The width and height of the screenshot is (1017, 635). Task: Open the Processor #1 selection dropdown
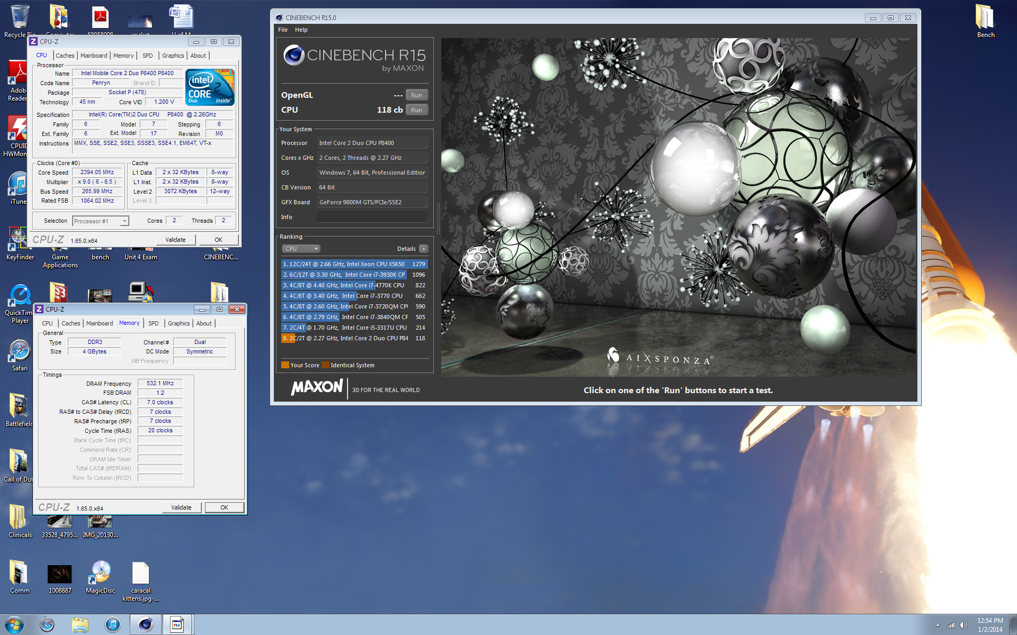[x=101, y=221]
